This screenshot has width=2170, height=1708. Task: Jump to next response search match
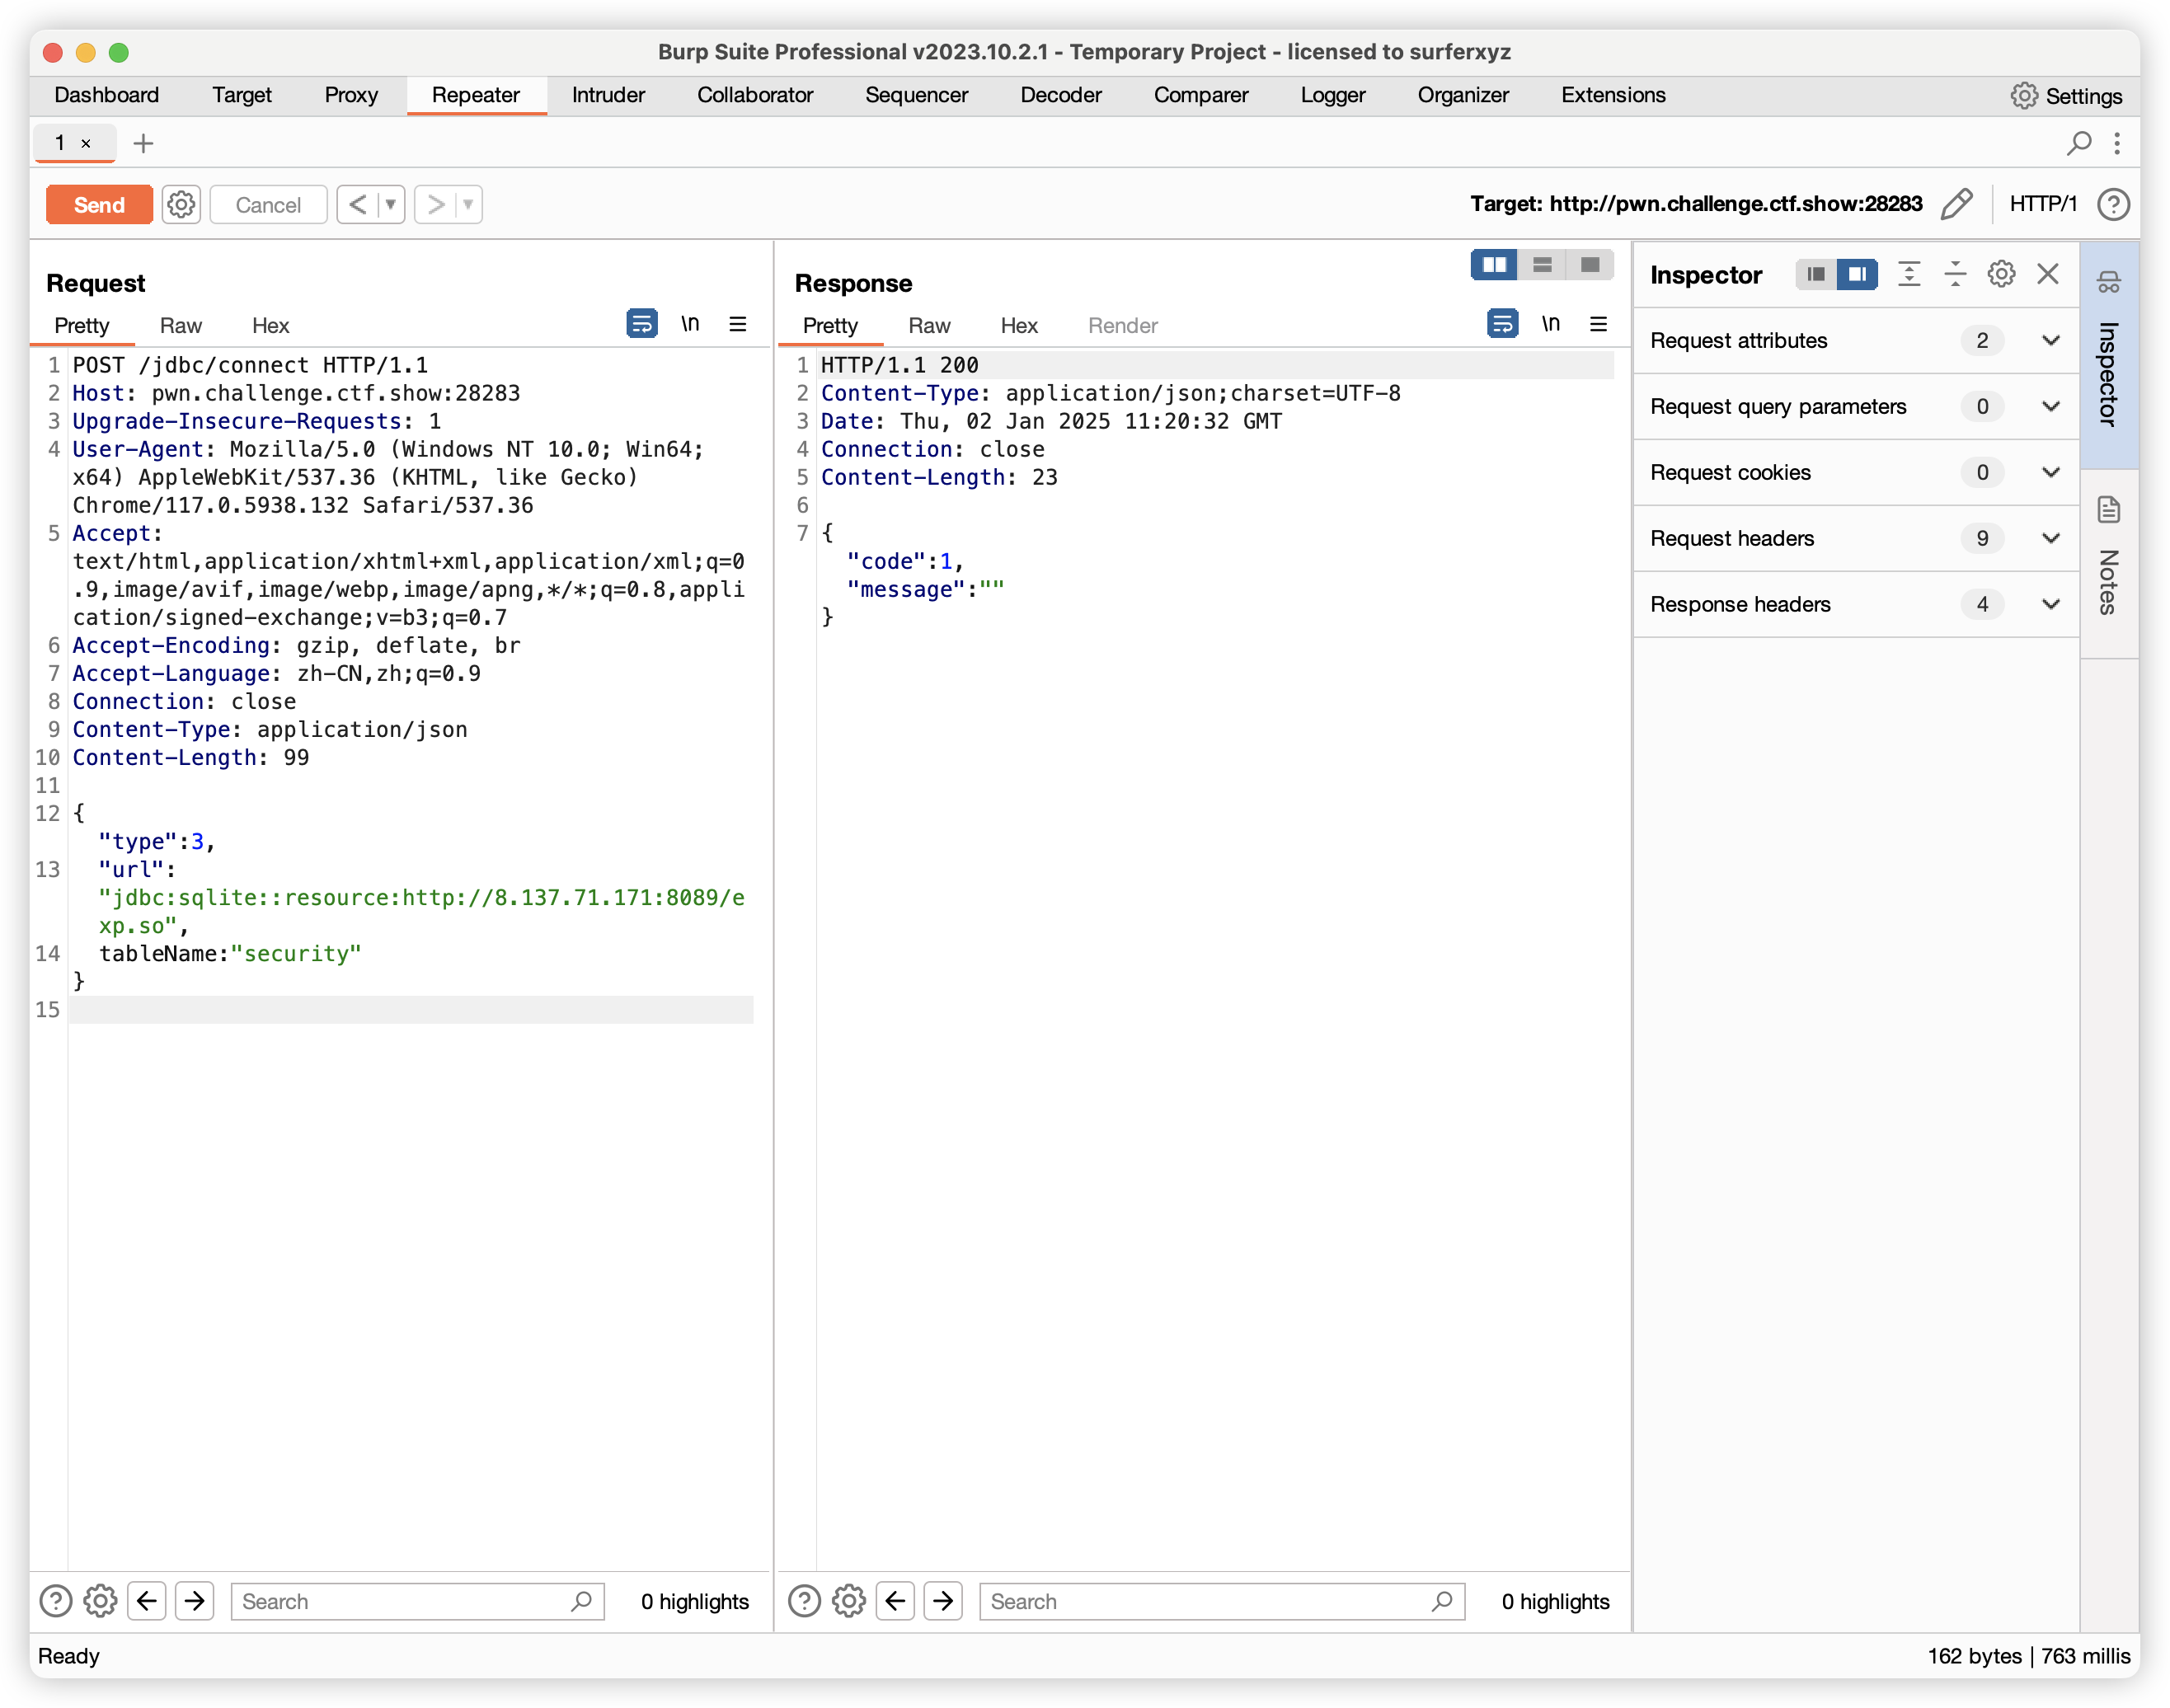(943, 1601)
